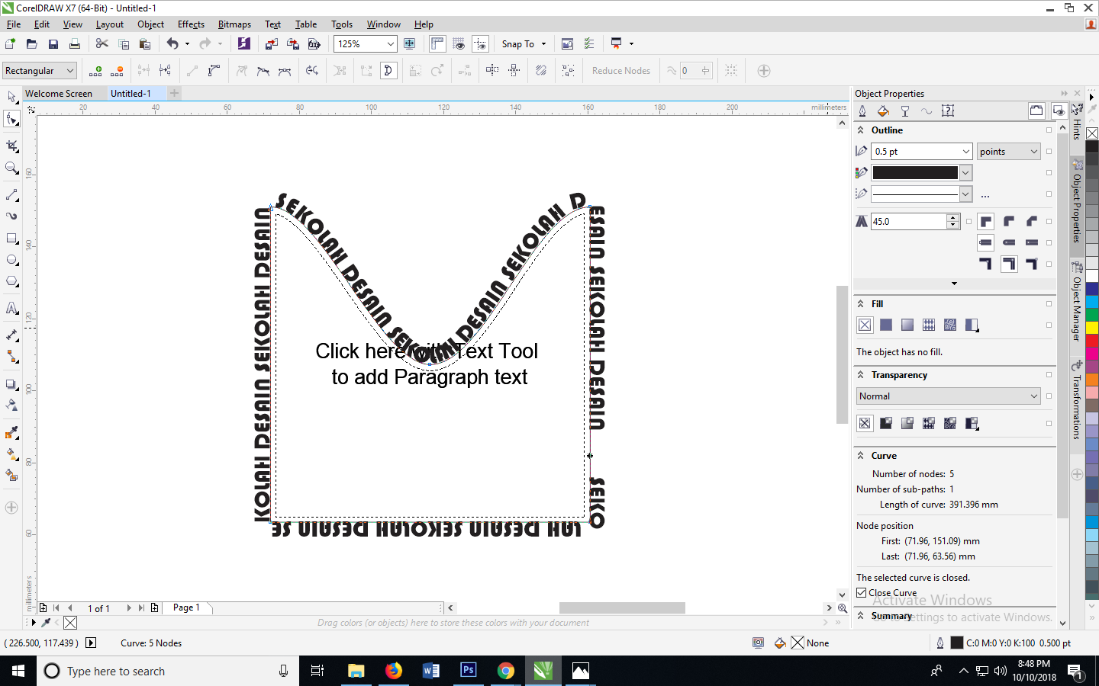Viewport: 1099px width, 686px height.
Task: Click the Reduce Nodes button
Action: click(x=620, y=71)
